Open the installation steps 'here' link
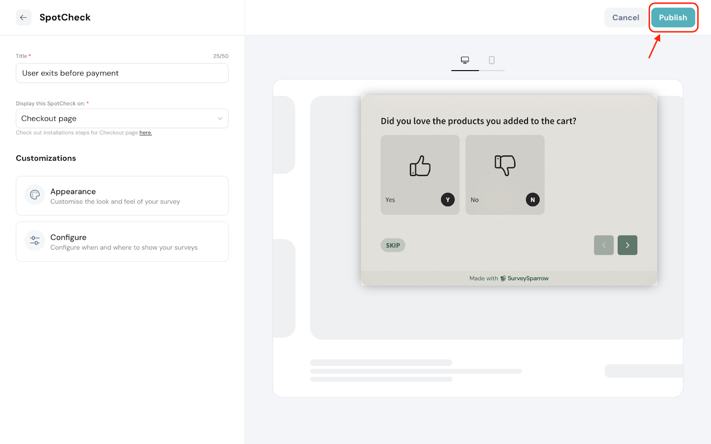711x444 pixels. pyautogui.click(x=145, y=133)
